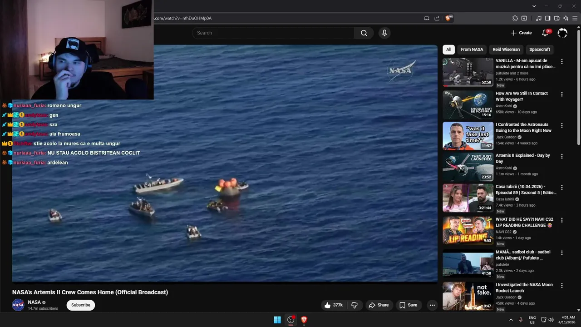Open the browser Extensions puzzle icon

[515, 18]
